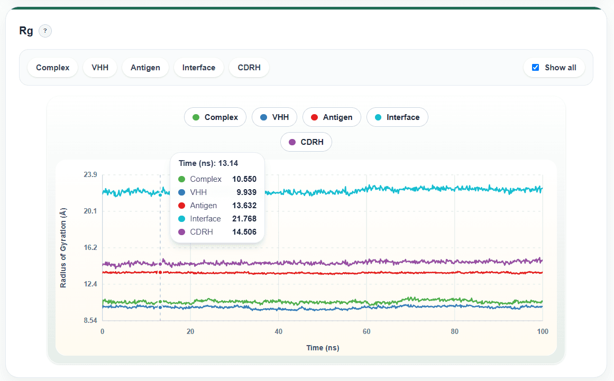Click the 12.4 y-axis value

click(90, 284)
